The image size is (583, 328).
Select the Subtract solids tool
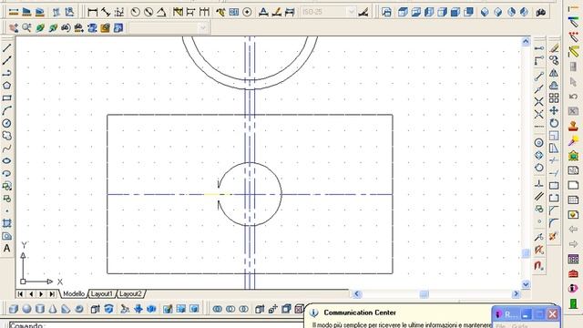[x=230, y=309]
